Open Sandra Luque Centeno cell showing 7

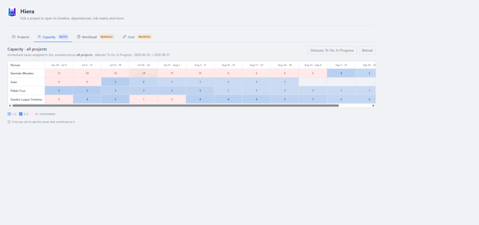[144, 99]
